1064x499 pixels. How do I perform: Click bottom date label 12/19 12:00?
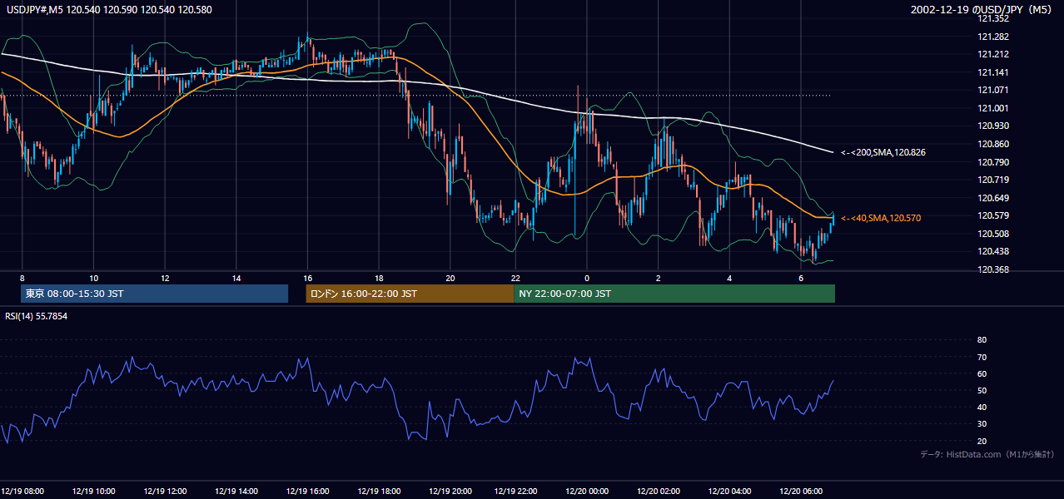[x=165, y=492]
